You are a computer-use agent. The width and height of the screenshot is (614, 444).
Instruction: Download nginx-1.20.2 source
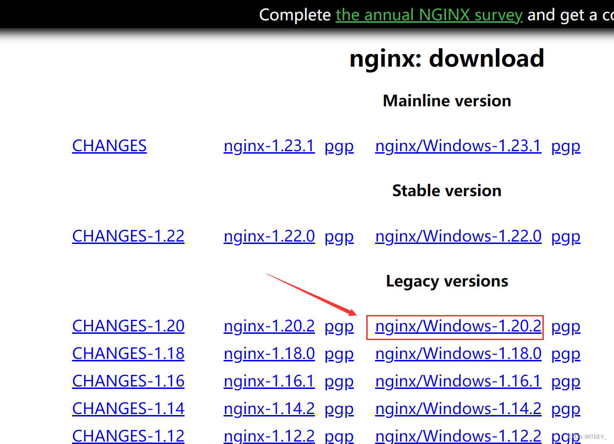point(269,326)
